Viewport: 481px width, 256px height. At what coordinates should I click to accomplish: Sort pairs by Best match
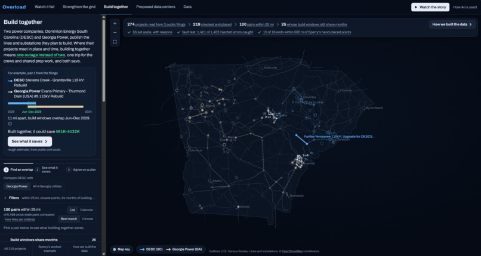pos(69,219)
